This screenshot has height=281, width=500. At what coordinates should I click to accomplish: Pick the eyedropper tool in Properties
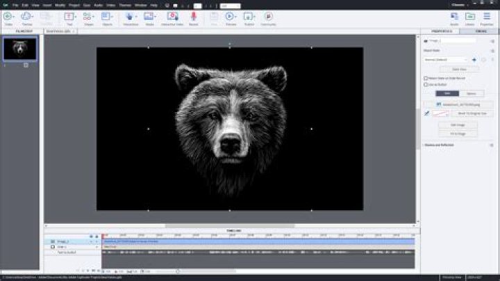[x=427, y=113]
